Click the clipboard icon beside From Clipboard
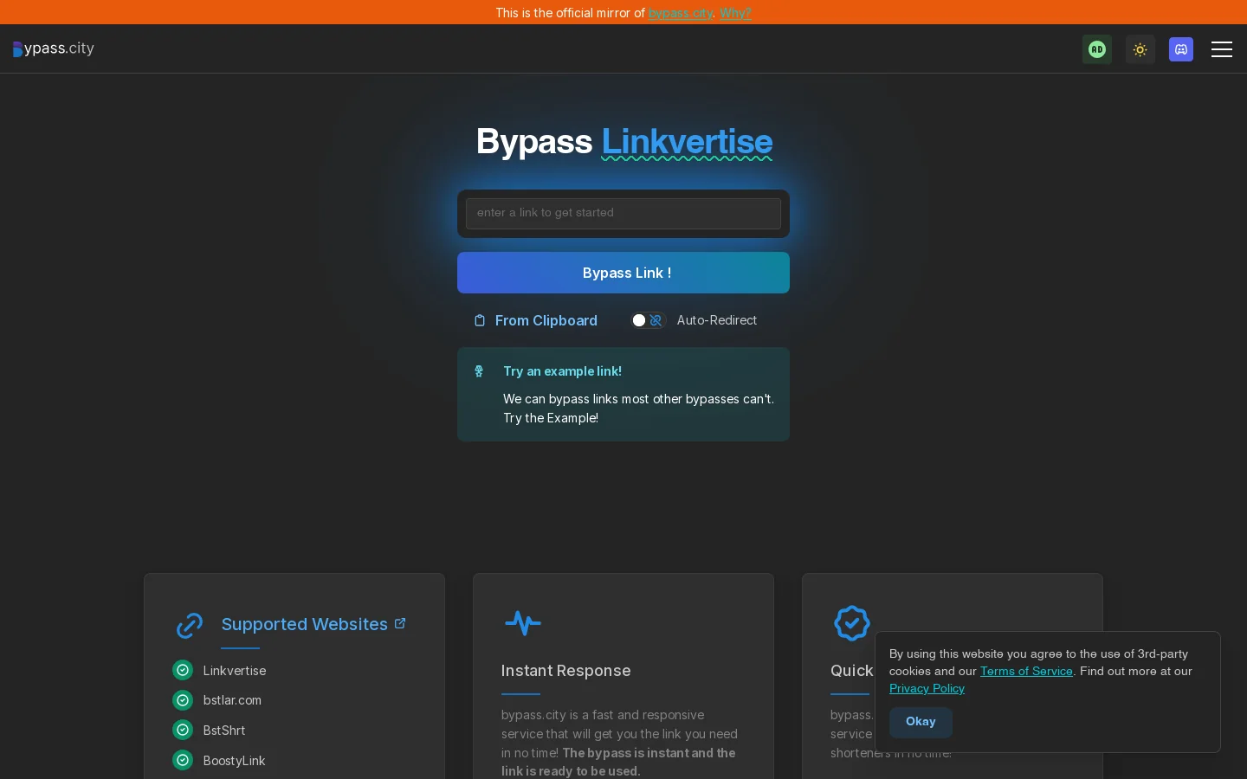 click(480, 320)
